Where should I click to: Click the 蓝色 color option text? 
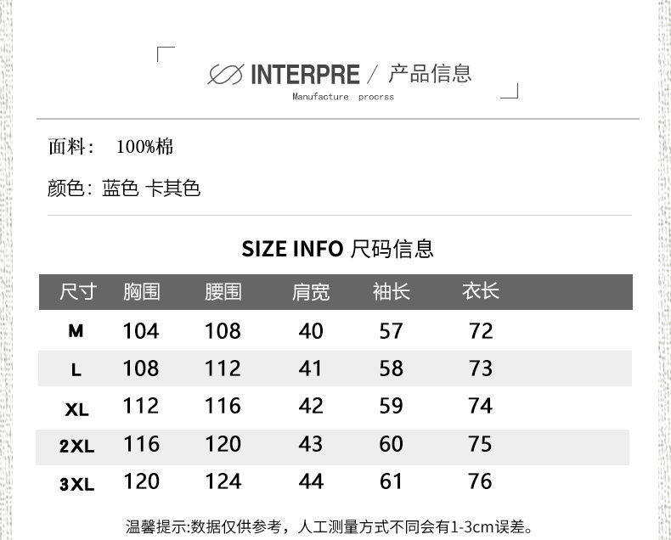[x=121, y=188]
